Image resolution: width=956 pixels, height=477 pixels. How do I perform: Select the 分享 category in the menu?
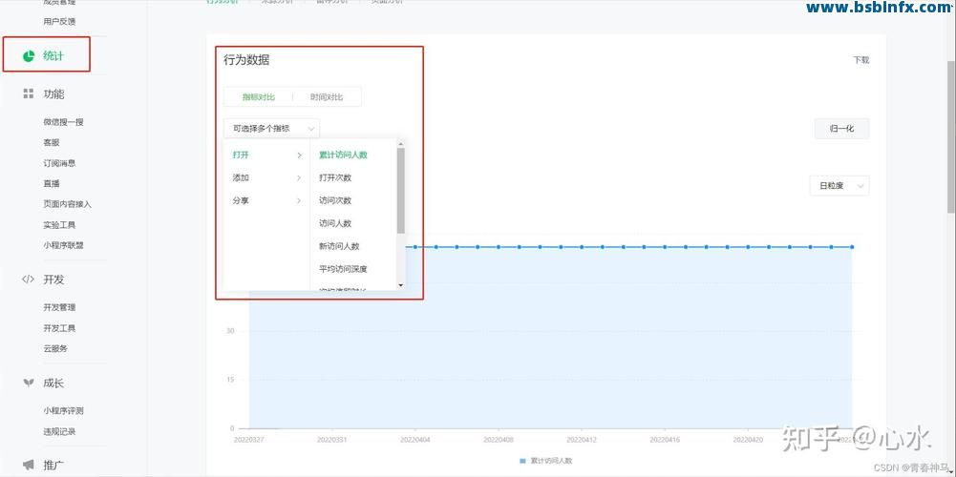[x=241, y=200]
